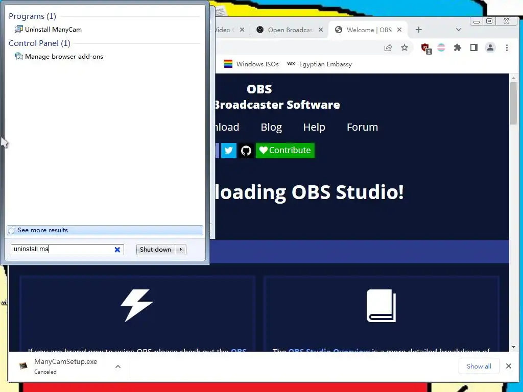Image resolution: width=523 pixels, height=392 pixels.
Task: Bookmark this page with star icon
Action: point(405,47)
